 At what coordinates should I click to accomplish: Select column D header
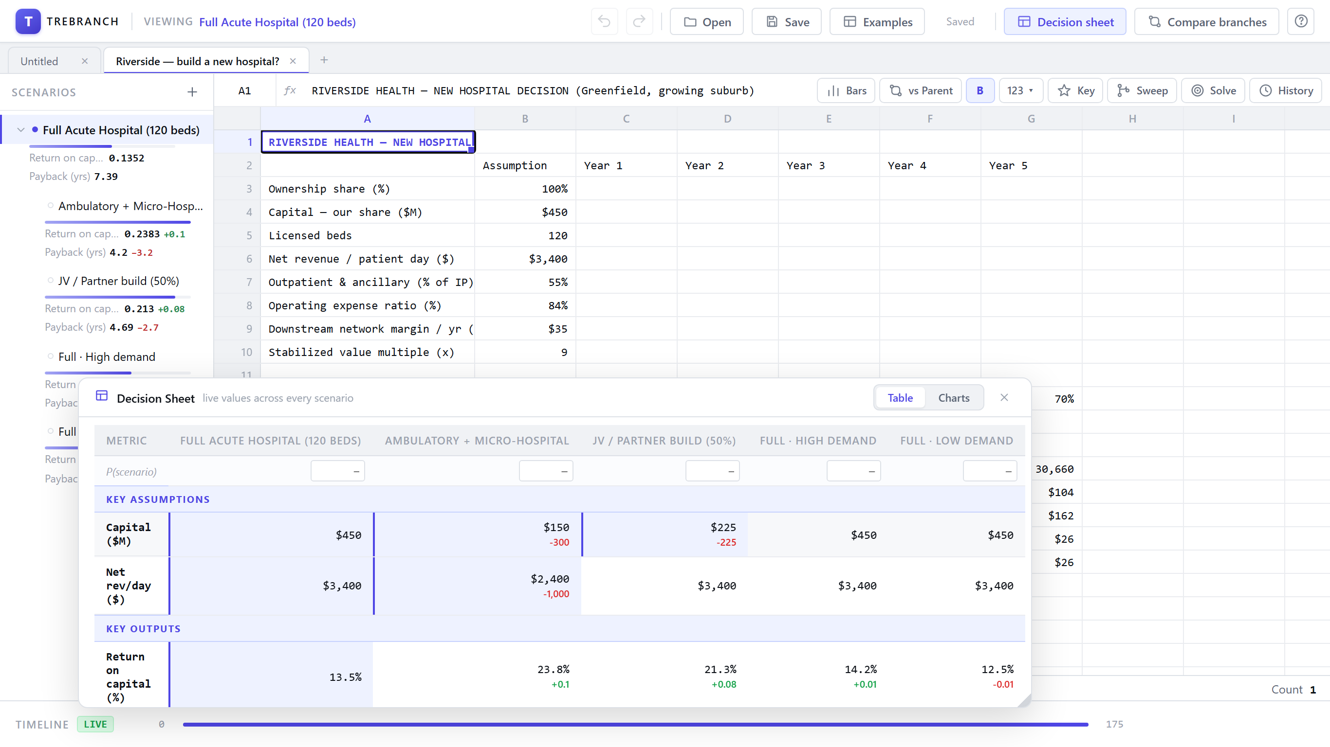point(727,119)
